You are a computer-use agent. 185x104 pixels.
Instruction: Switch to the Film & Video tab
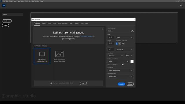(84, 23)
